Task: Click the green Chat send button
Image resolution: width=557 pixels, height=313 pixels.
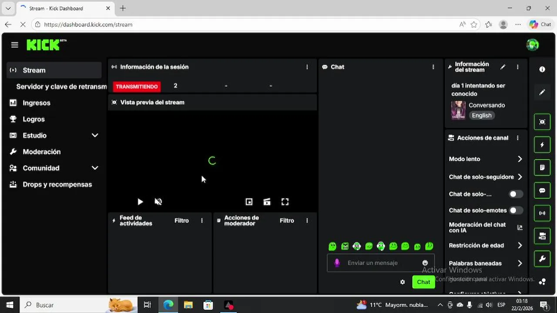Action: point(423,282)
